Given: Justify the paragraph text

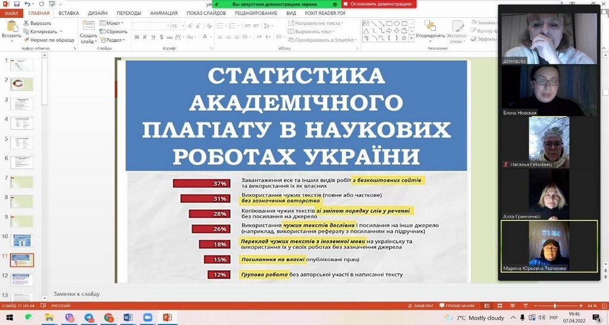Looking at the screenshot, I should pos(245,37).
